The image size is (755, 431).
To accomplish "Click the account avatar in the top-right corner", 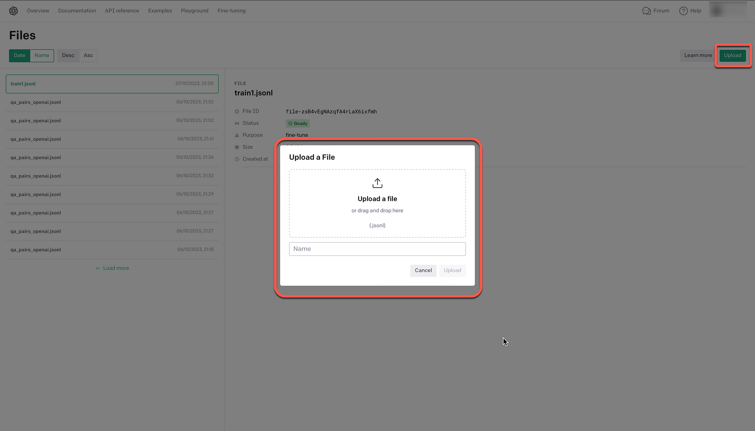I will coord(728,10).
